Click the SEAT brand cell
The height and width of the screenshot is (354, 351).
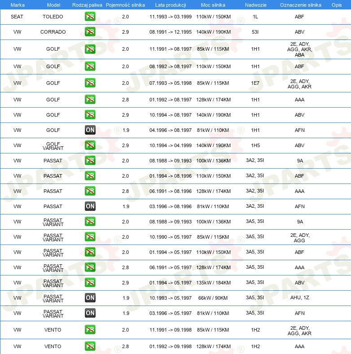[17, 17]
